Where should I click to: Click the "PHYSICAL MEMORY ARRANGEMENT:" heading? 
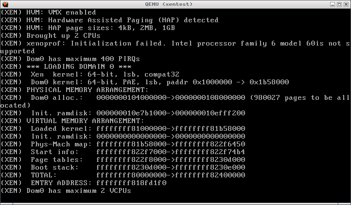point(74,90)
